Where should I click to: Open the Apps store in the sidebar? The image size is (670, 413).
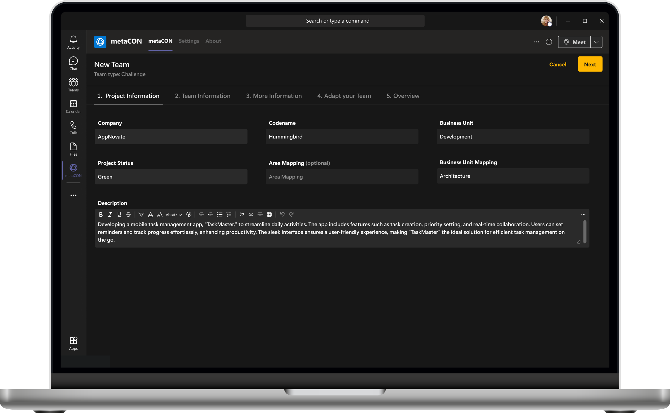(73, 343)
